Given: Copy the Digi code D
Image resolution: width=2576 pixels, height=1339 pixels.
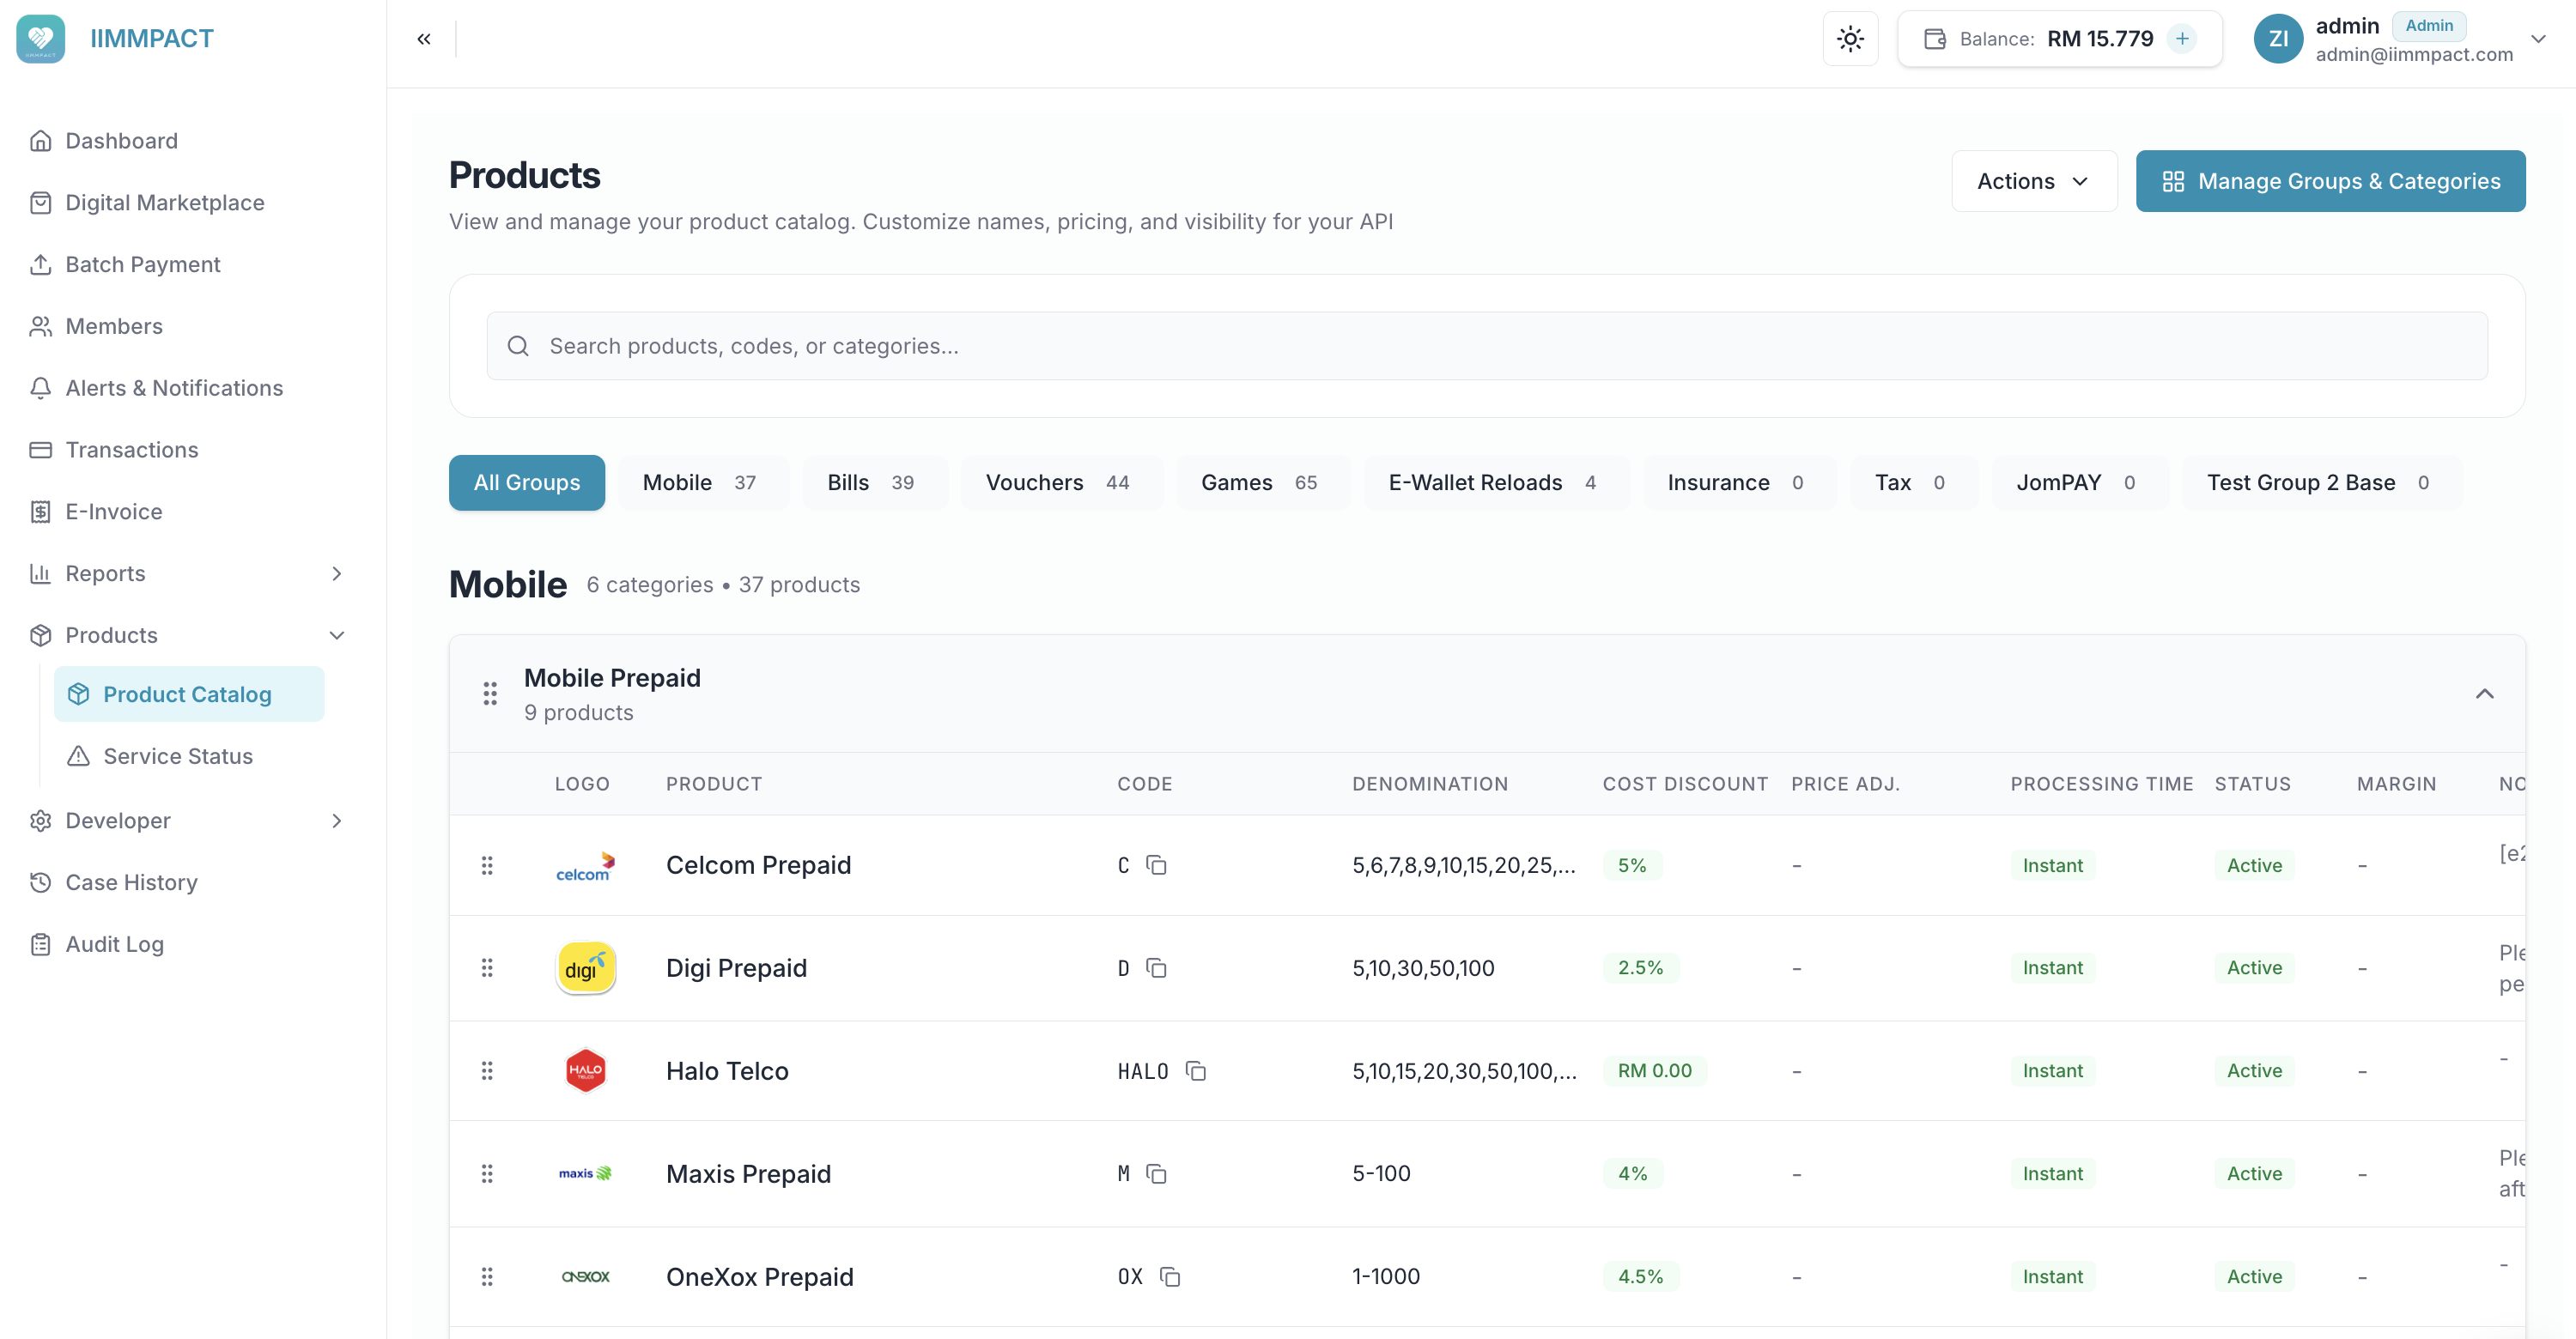Looking at the screenshot, I should tap(1156, 967).
